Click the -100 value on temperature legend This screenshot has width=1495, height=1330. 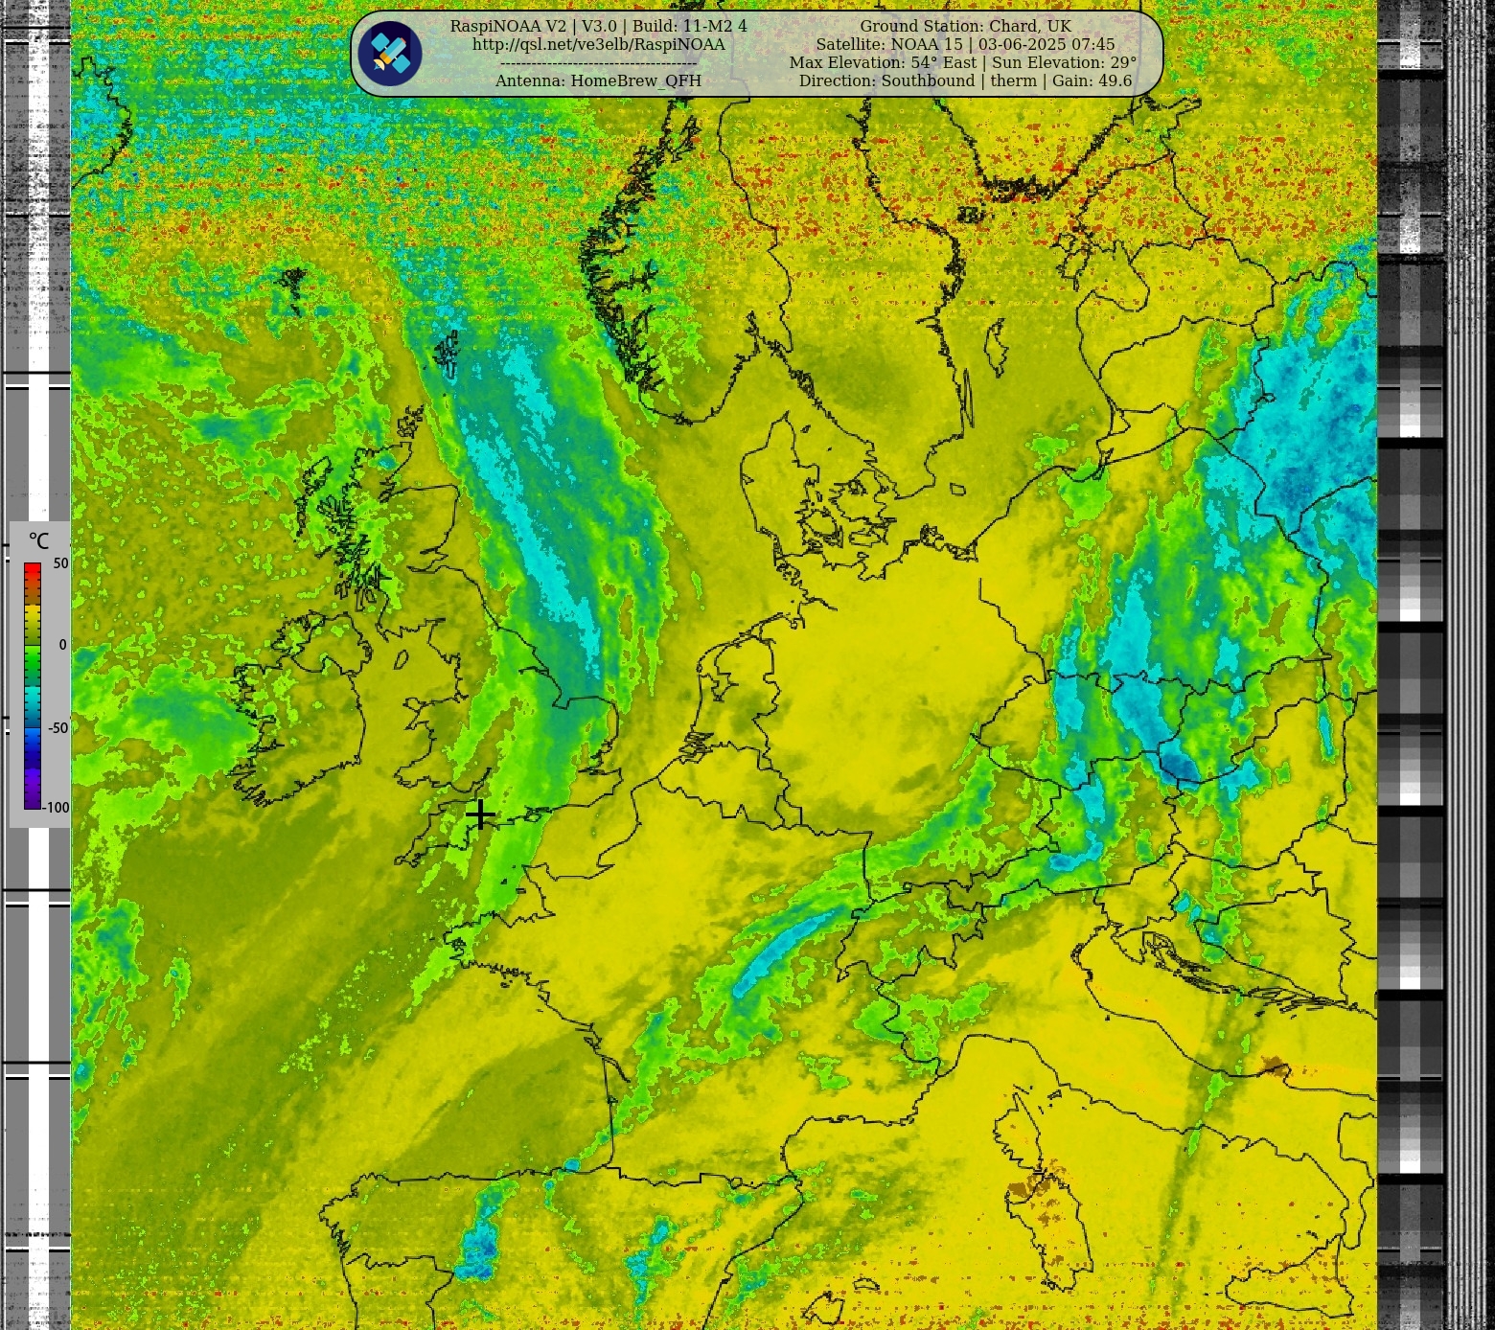click(57, 808)
